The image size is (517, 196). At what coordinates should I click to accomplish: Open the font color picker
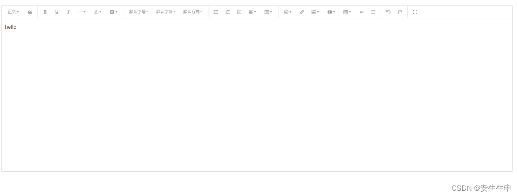98,12
